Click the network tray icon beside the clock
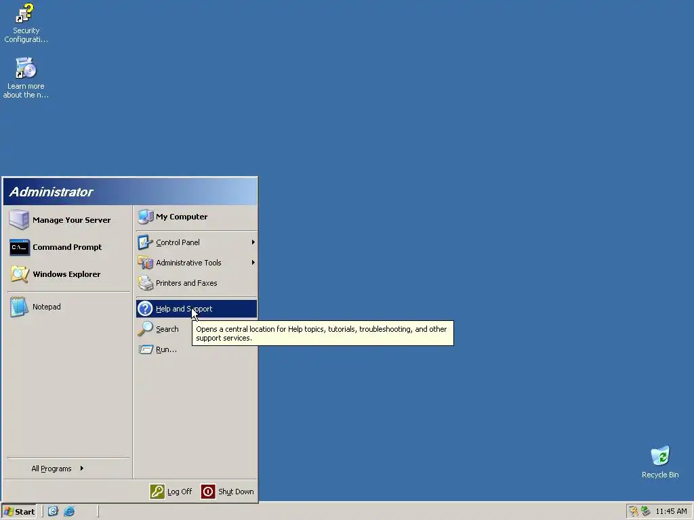 646,512
